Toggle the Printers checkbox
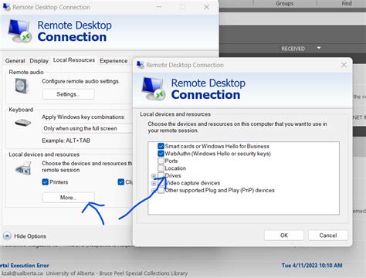 pos(45,182)
